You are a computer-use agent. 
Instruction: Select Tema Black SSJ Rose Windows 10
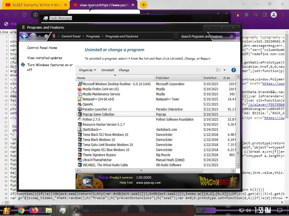(x=156, y=135)
